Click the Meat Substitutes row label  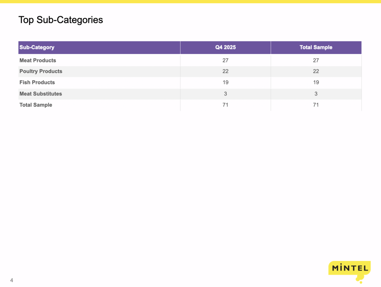pos(41,94)
